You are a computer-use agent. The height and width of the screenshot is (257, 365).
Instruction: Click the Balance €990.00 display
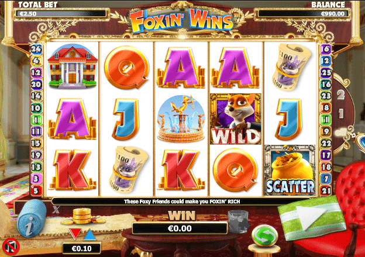tap(302, 13)
